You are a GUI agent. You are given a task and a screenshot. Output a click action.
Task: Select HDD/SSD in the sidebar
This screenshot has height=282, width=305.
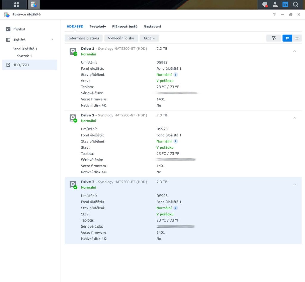(x=29, y=65)
